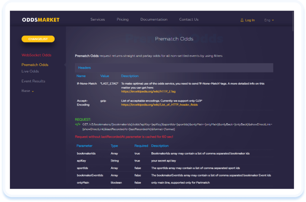Select Prematch Odds in the sidebar
The height and width of the screenshot is (202, 306).
click(x=35, y=65)
